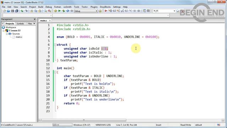Collapse the Sources folder node
Screen dimensions: 227x128
point(7,34)
